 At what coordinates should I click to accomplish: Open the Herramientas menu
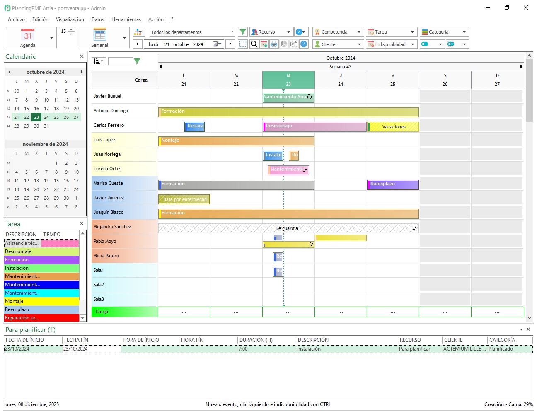coord(126,19)
